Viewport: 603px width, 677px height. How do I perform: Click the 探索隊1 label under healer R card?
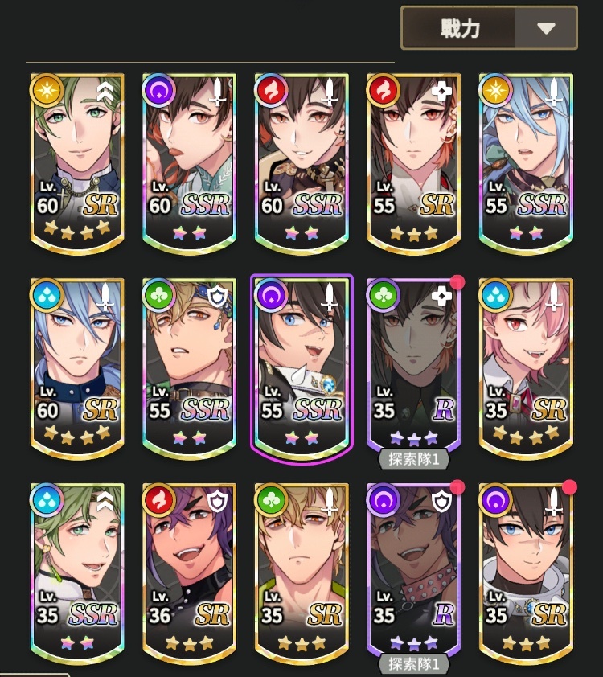414,459
